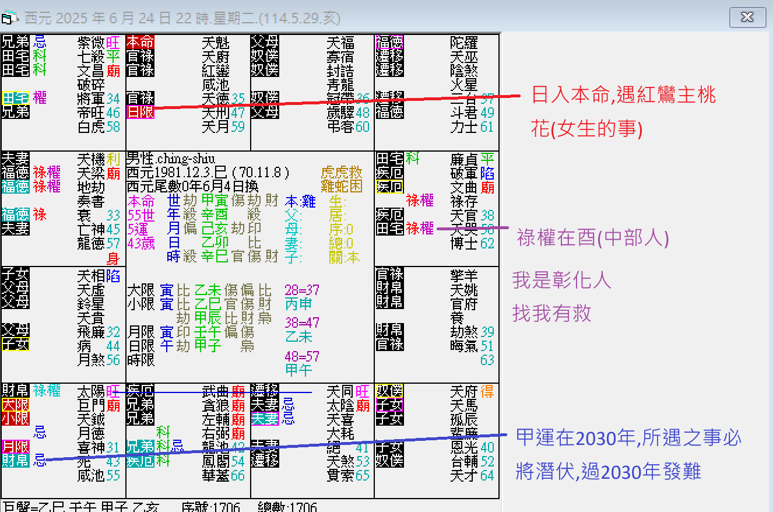773x512 pixels.
Task: Click the name line 男性.ching-shiu
Action: [x=171, y=159]
